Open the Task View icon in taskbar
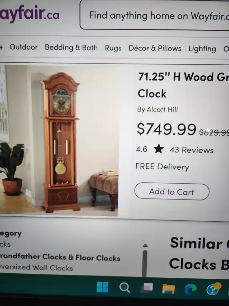The image size is (229, 306). point(147,288)
